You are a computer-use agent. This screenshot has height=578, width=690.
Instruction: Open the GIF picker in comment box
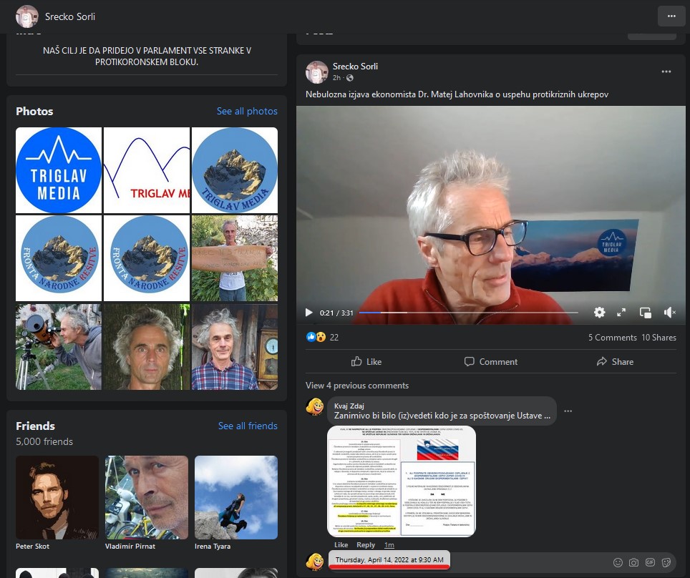tap(650, 562)
